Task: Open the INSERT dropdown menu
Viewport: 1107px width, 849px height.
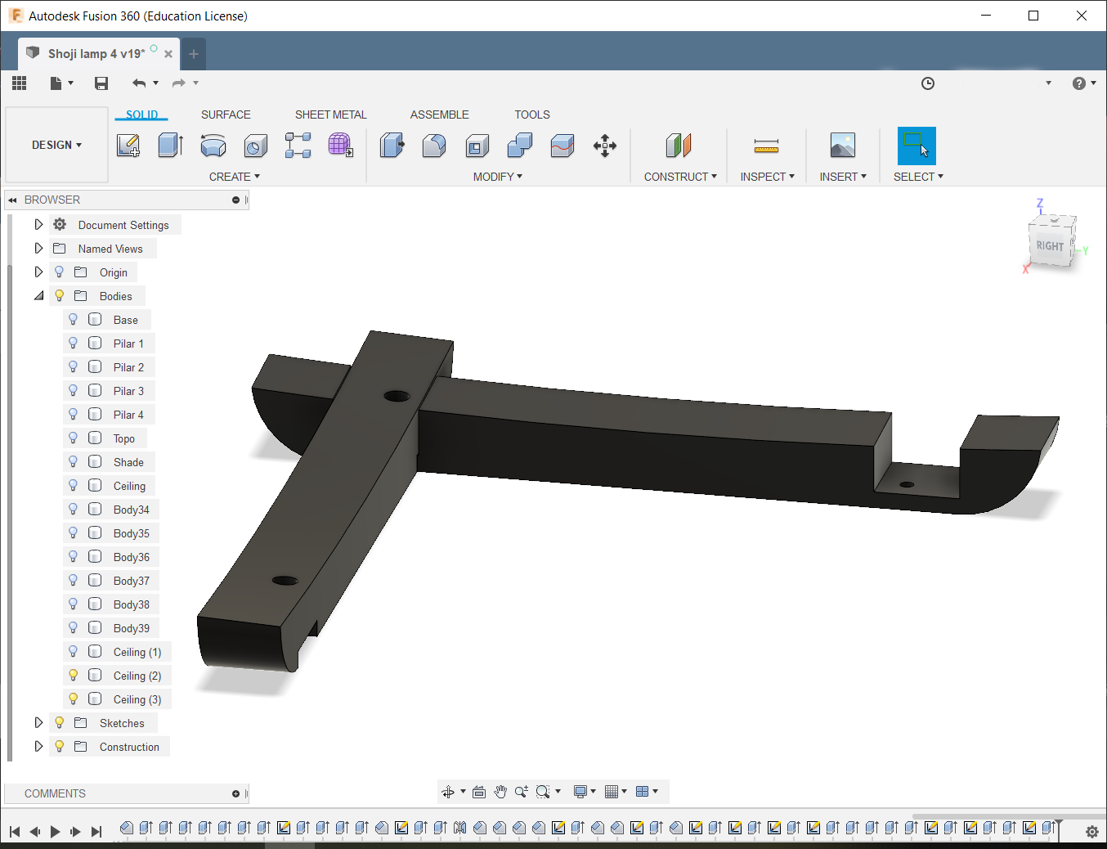Action: click(843, 177)
